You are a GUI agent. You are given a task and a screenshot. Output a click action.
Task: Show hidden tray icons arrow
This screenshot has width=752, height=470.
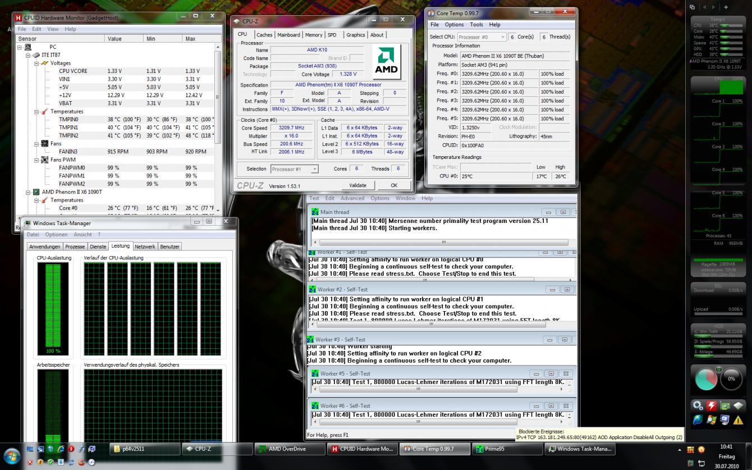(x=679, y=450)
